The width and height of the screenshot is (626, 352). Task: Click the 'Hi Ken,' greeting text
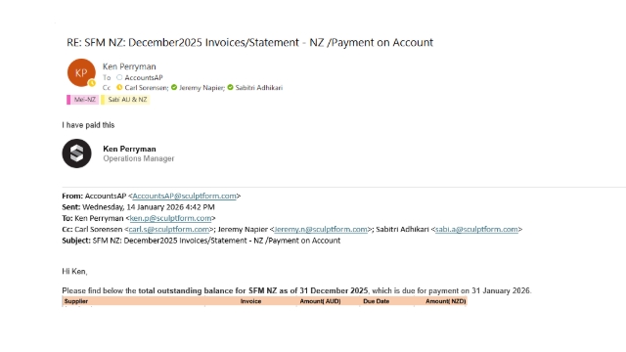pyautogui.click(x=74, y=272)
